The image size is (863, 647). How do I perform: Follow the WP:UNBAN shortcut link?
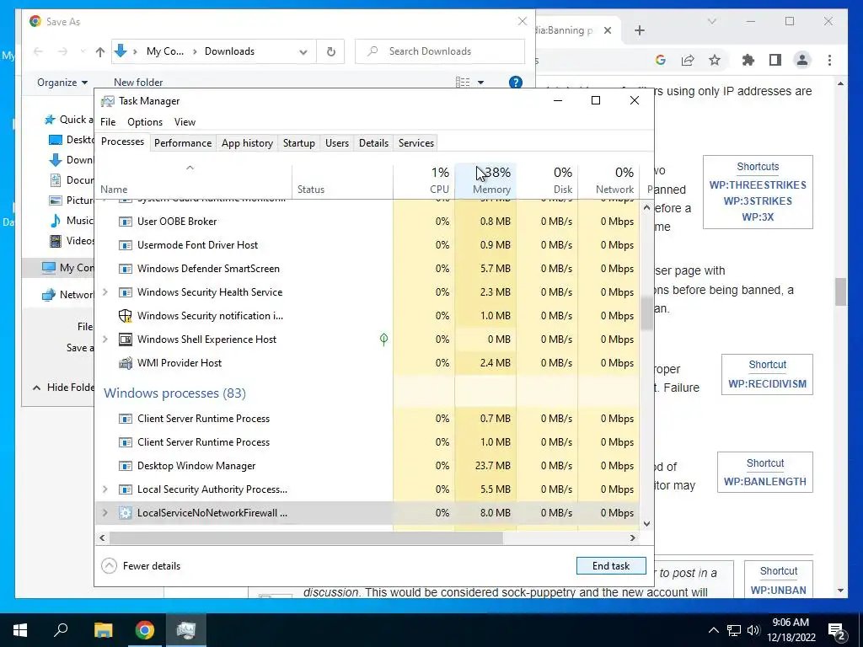point(778,591)
